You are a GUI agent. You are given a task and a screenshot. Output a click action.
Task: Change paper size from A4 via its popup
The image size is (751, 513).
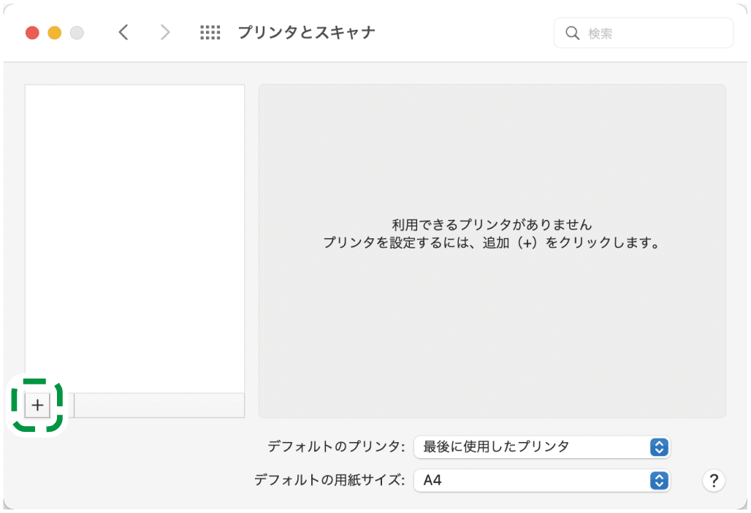[542, 481]
